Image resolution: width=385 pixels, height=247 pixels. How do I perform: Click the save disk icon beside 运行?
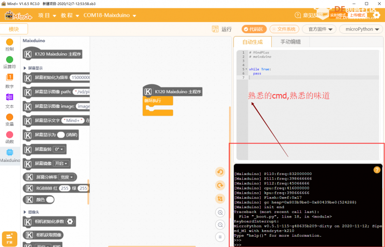click(x=215, y=29)
